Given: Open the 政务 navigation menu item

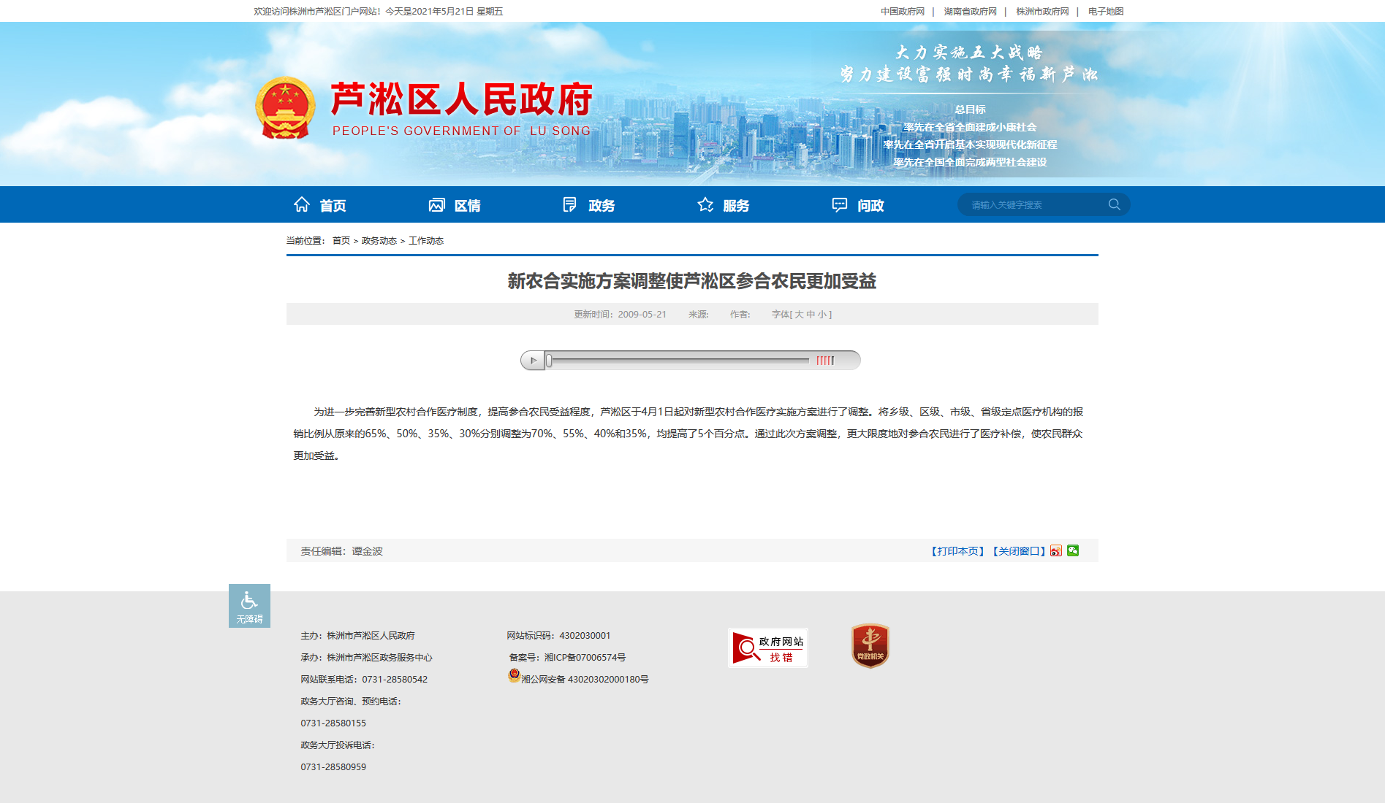Looking at the screenshot, I should click(589, 205).
